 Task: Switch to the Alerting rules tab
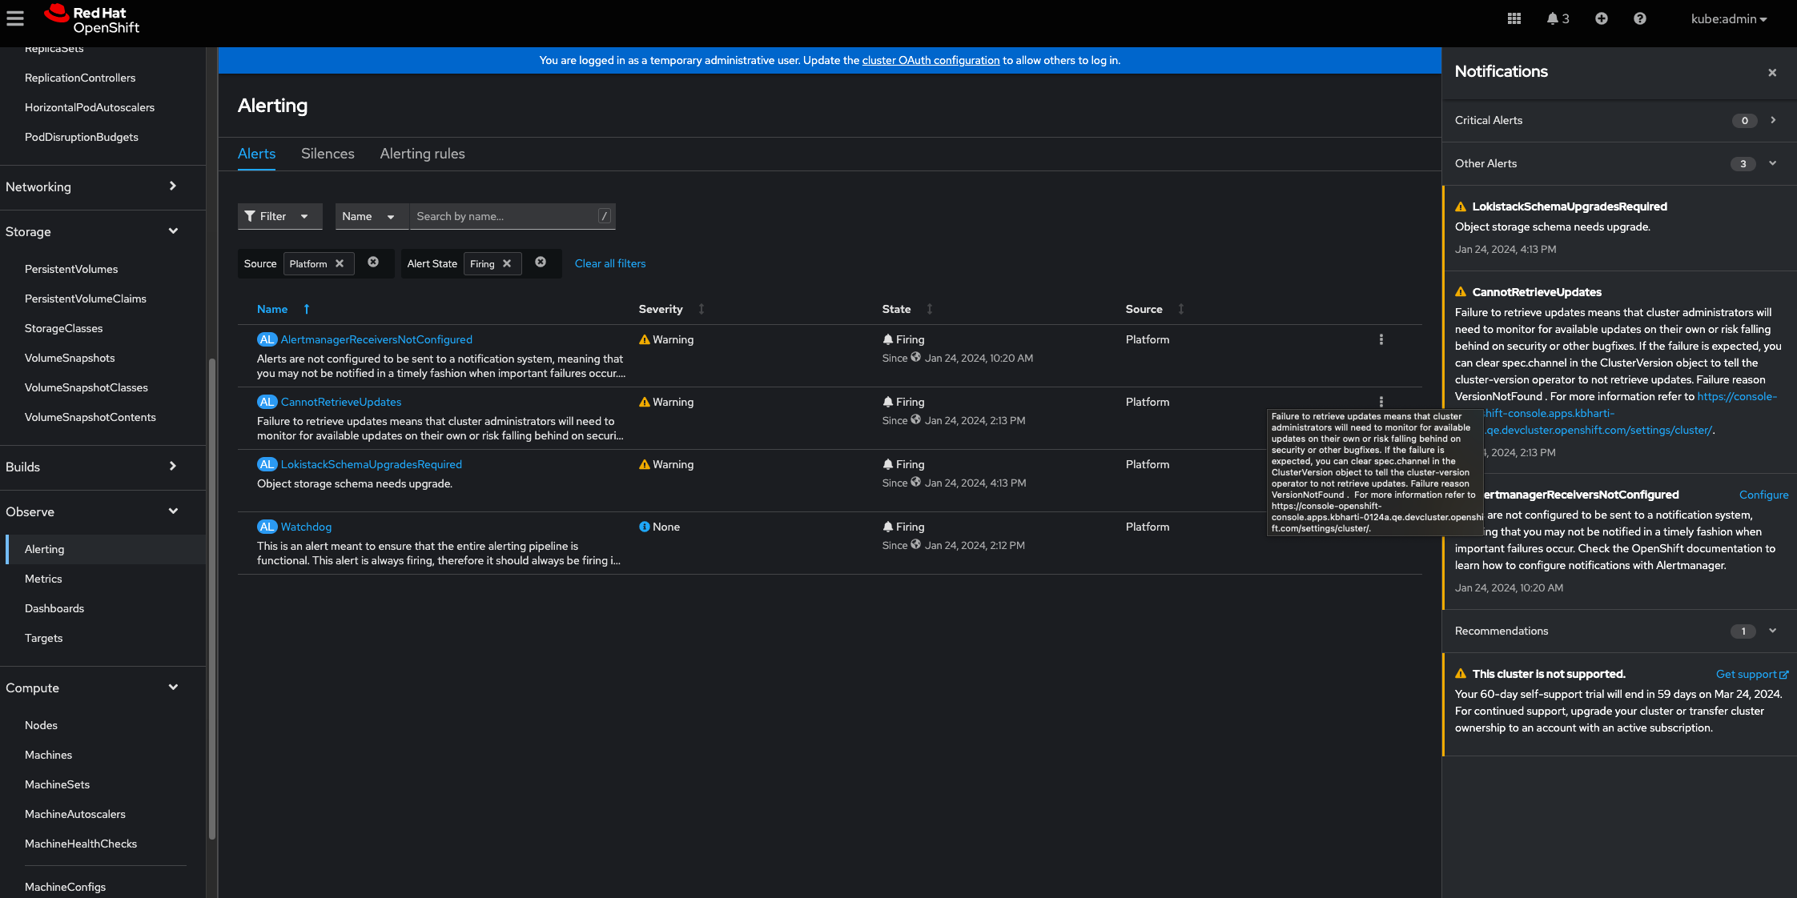tap(422, 154)
